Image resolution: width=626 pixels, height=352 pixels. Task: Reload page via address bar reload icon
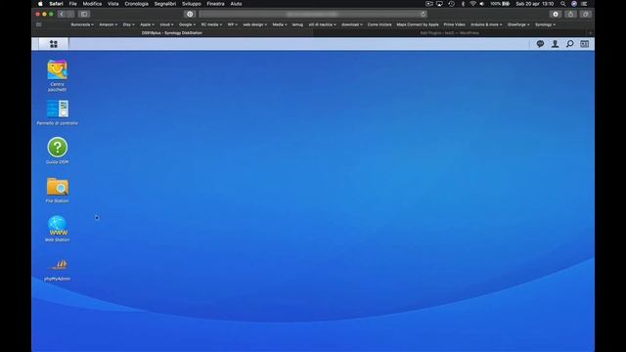(423, 14)
